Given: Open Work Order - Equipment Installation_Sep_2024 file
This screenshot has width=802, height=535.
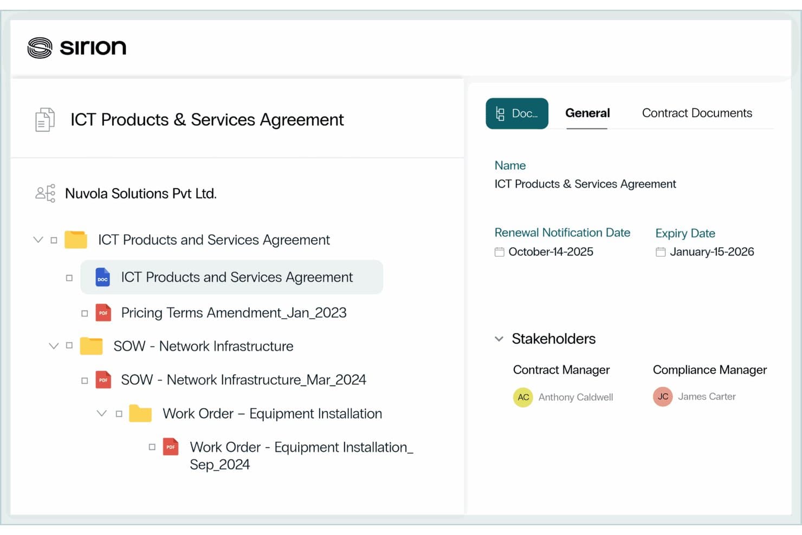Looking at the screenshot, I should pos(301,455).
